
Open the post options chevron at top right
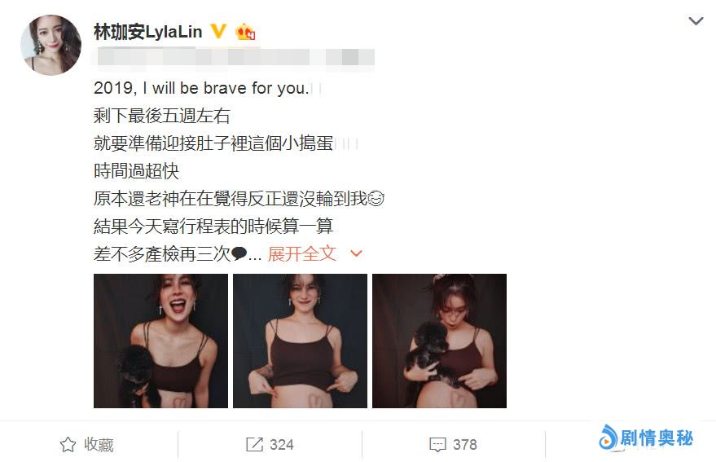696,20
